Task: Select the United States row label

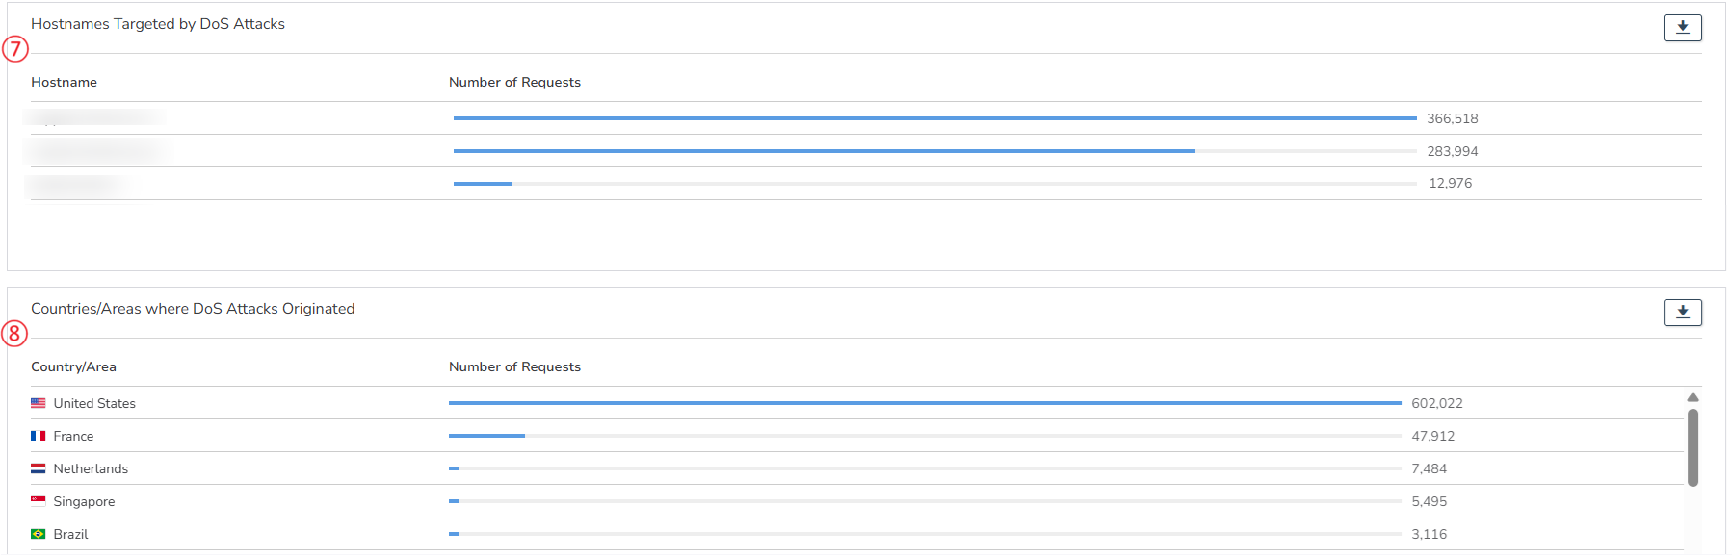Action: point(94,404)
